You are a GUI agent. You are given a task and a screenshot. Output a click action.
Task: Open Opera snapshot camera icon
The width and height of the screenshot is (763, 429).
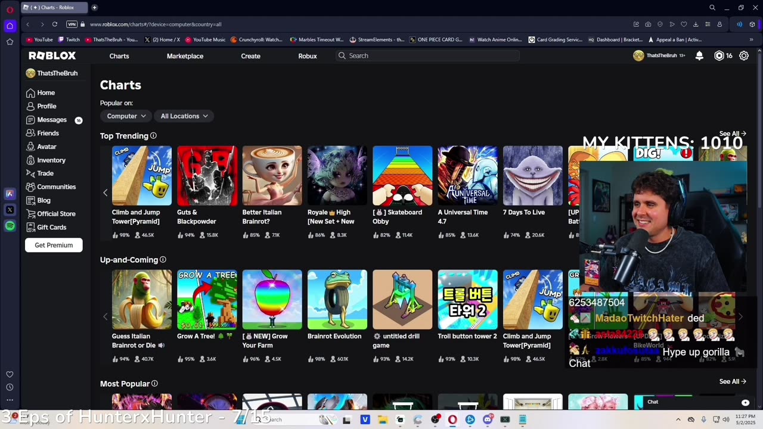648,24
